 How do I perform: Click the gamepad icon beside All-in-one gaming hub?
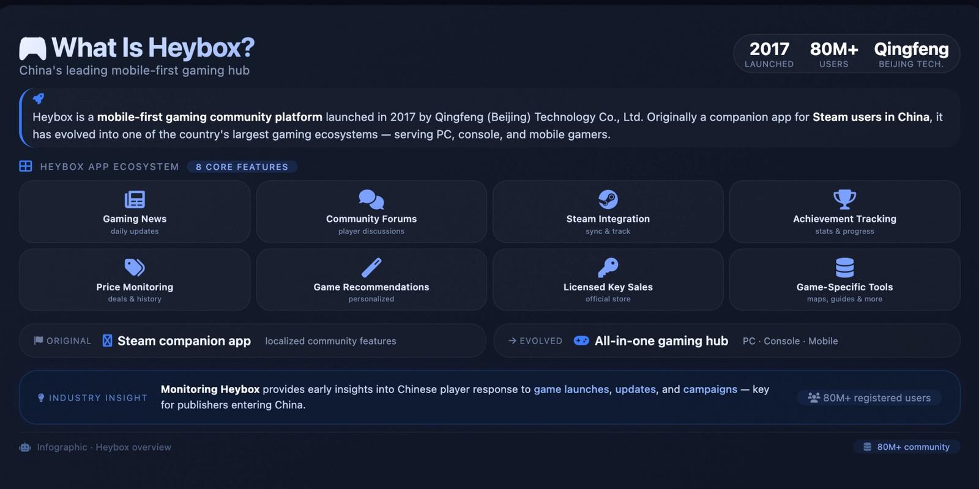point(581,341)
